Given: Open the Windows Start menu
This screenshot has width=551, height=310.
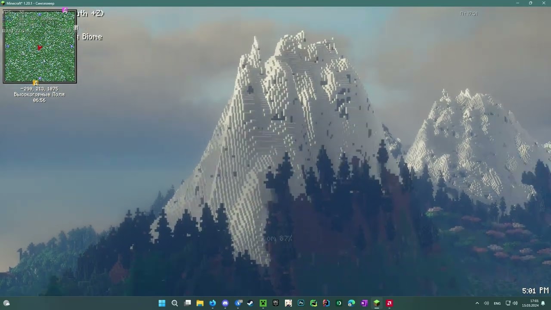Looking at the screenshot, I should tap(162, 303).
